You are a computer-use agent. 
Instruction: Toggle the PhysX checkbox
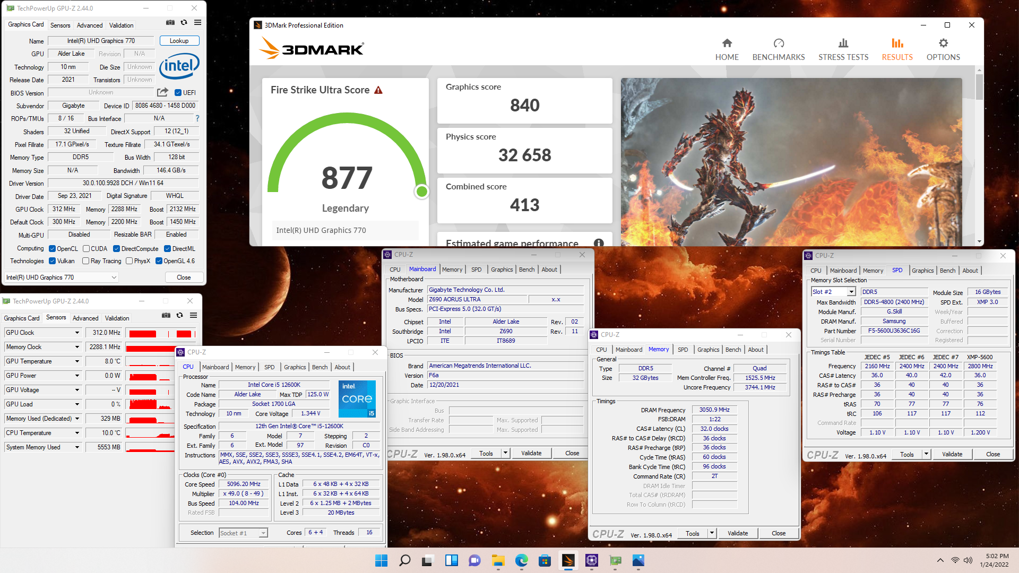click(x=129, y=261)
